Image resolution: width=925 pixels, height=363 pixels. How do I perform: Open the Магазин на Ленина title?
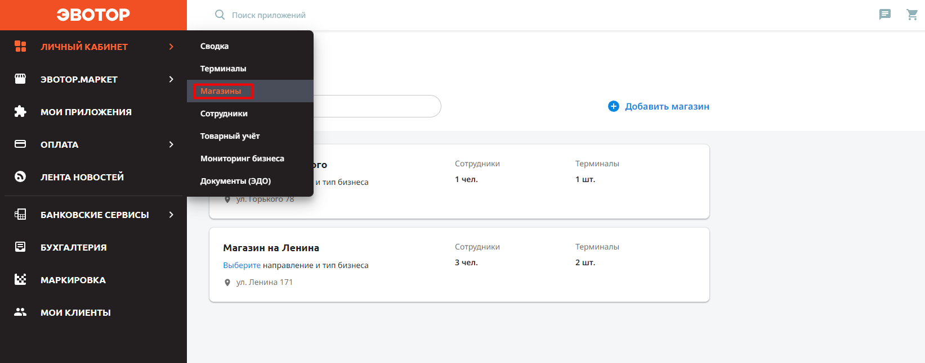(x=271, y=248)
